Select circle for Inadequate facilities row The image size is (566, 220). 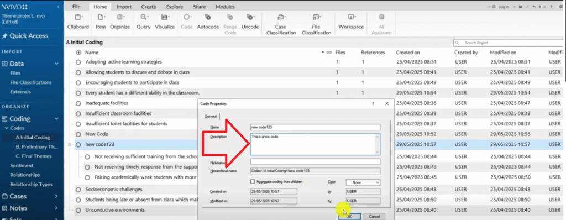point(78,103)
